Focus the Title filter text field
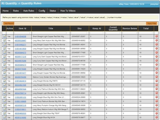 [x=51, y=33]
